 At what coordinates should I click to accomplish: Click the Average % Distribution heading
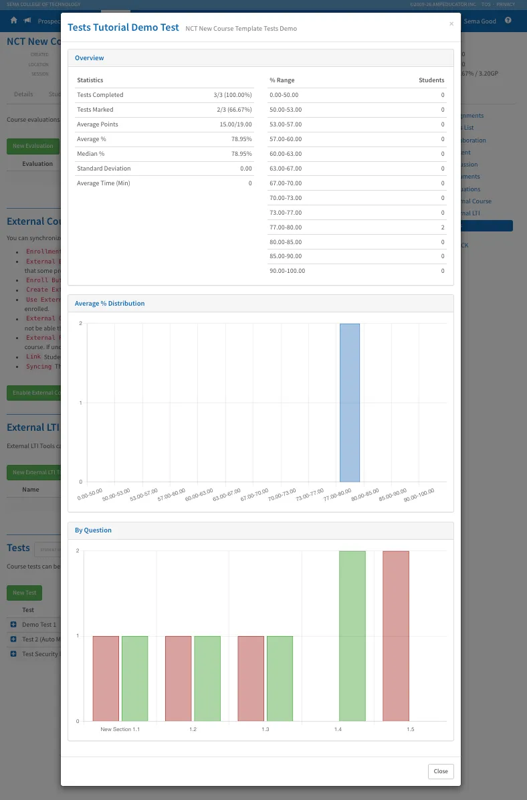point(110,304)
